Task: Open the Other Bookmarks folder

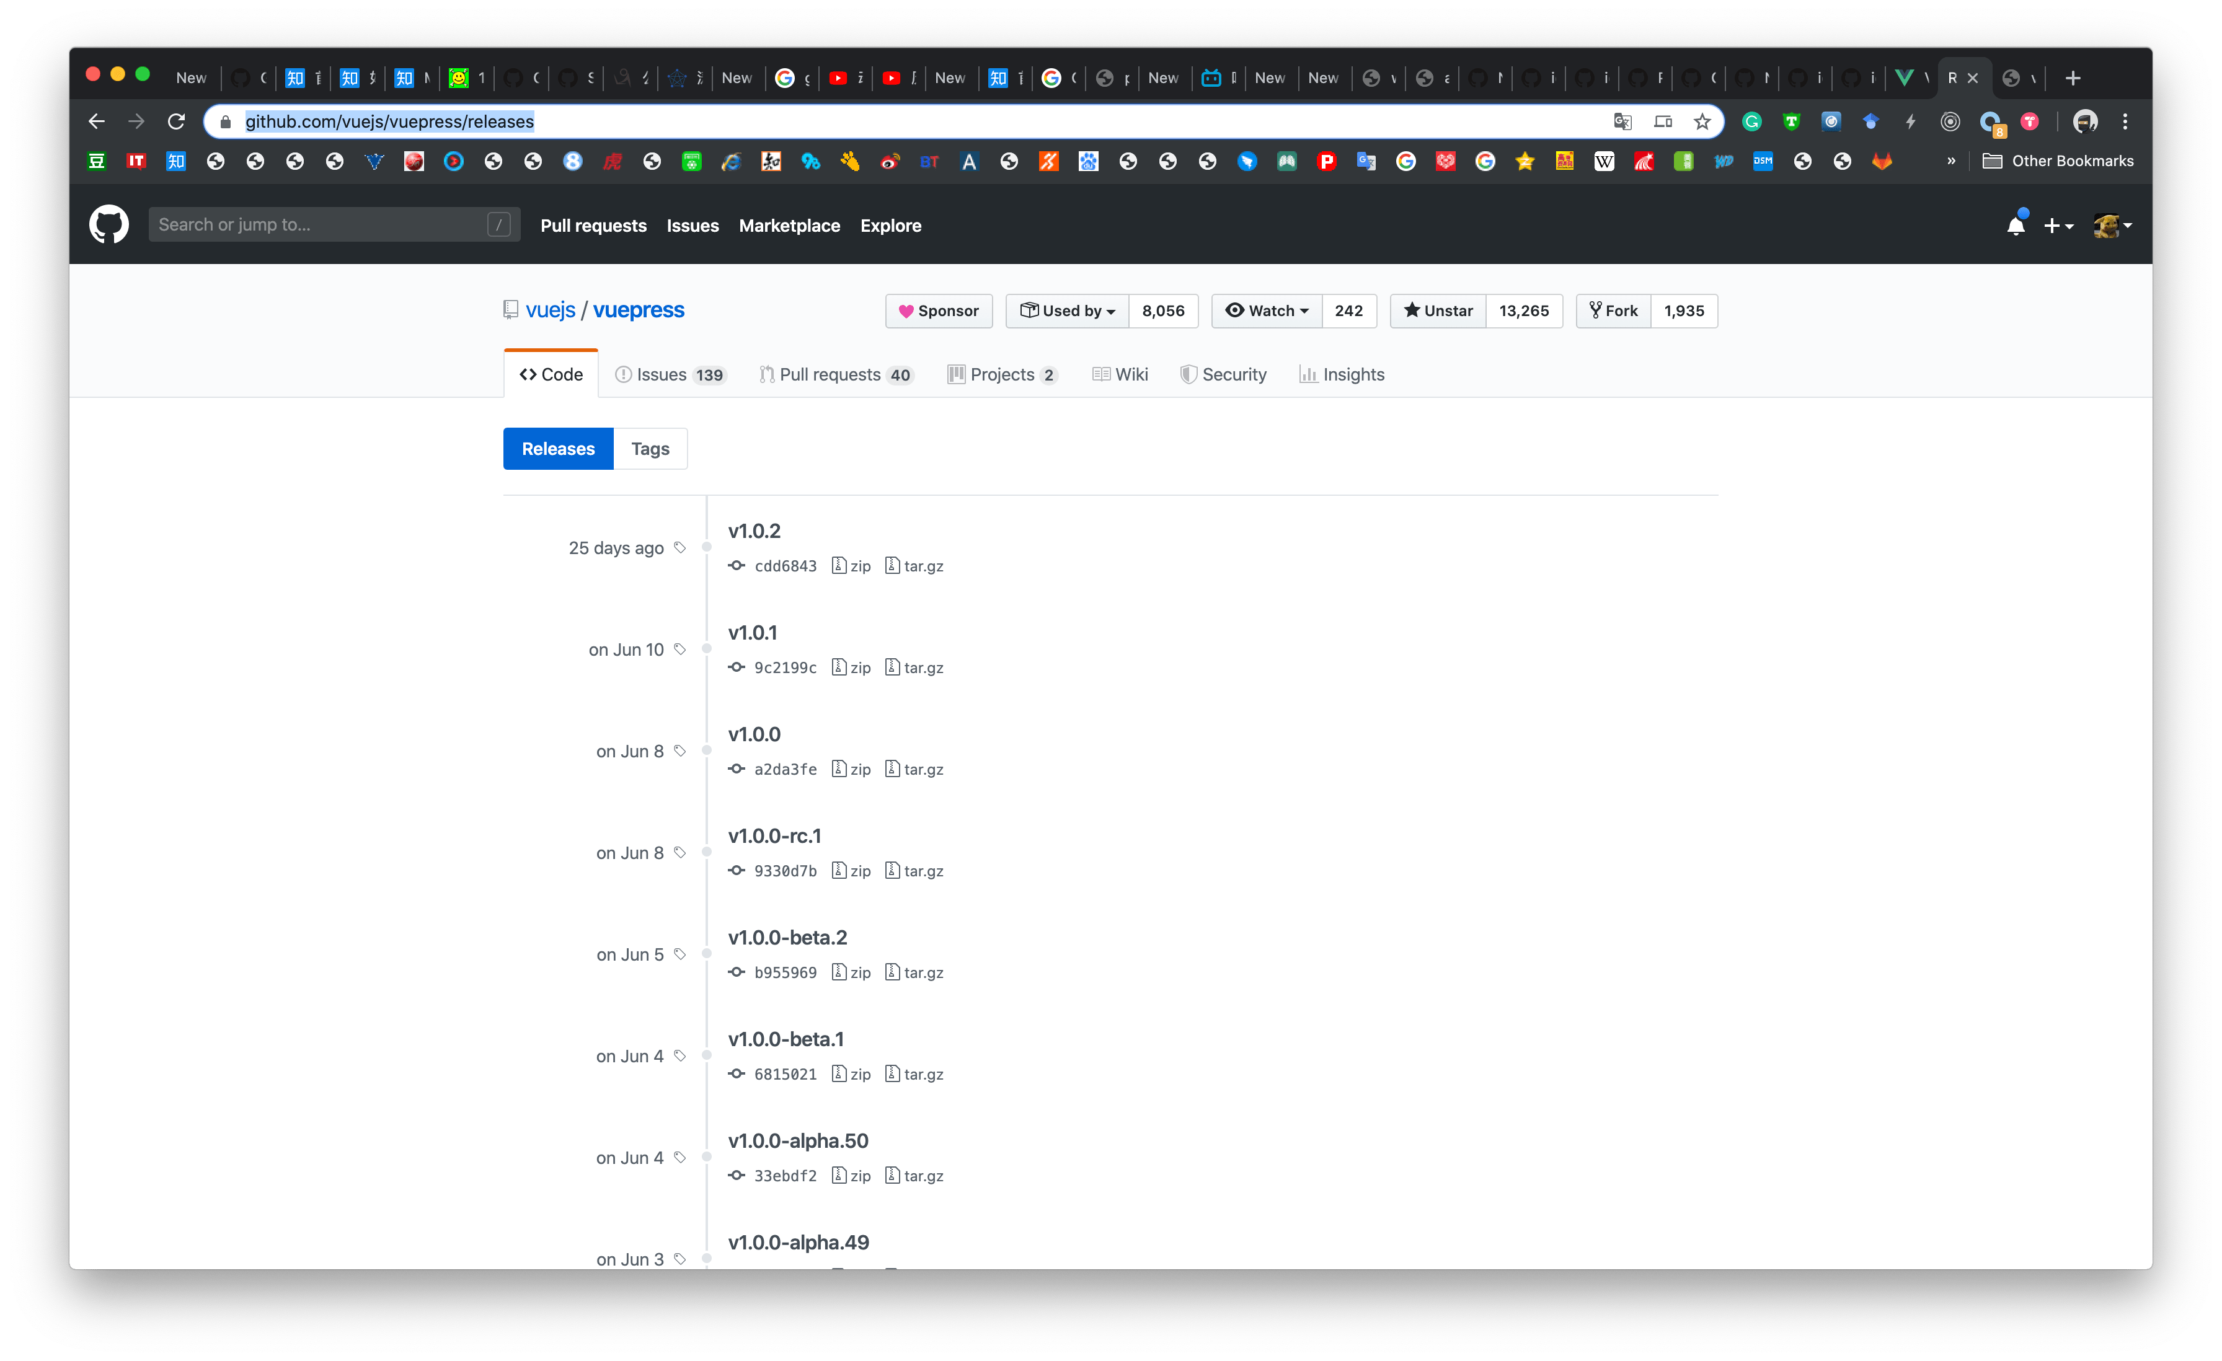Action: (2058, 161)
